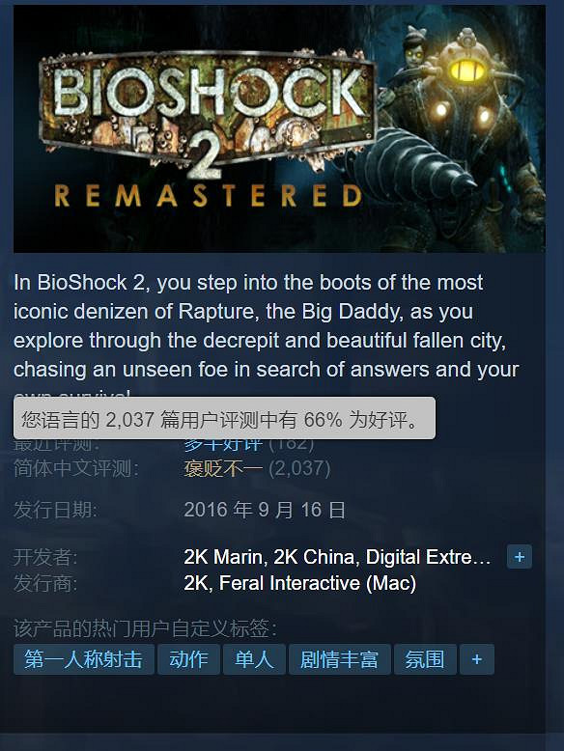Select the 动作 tag

pyautogui.click(x=188, y=659)
